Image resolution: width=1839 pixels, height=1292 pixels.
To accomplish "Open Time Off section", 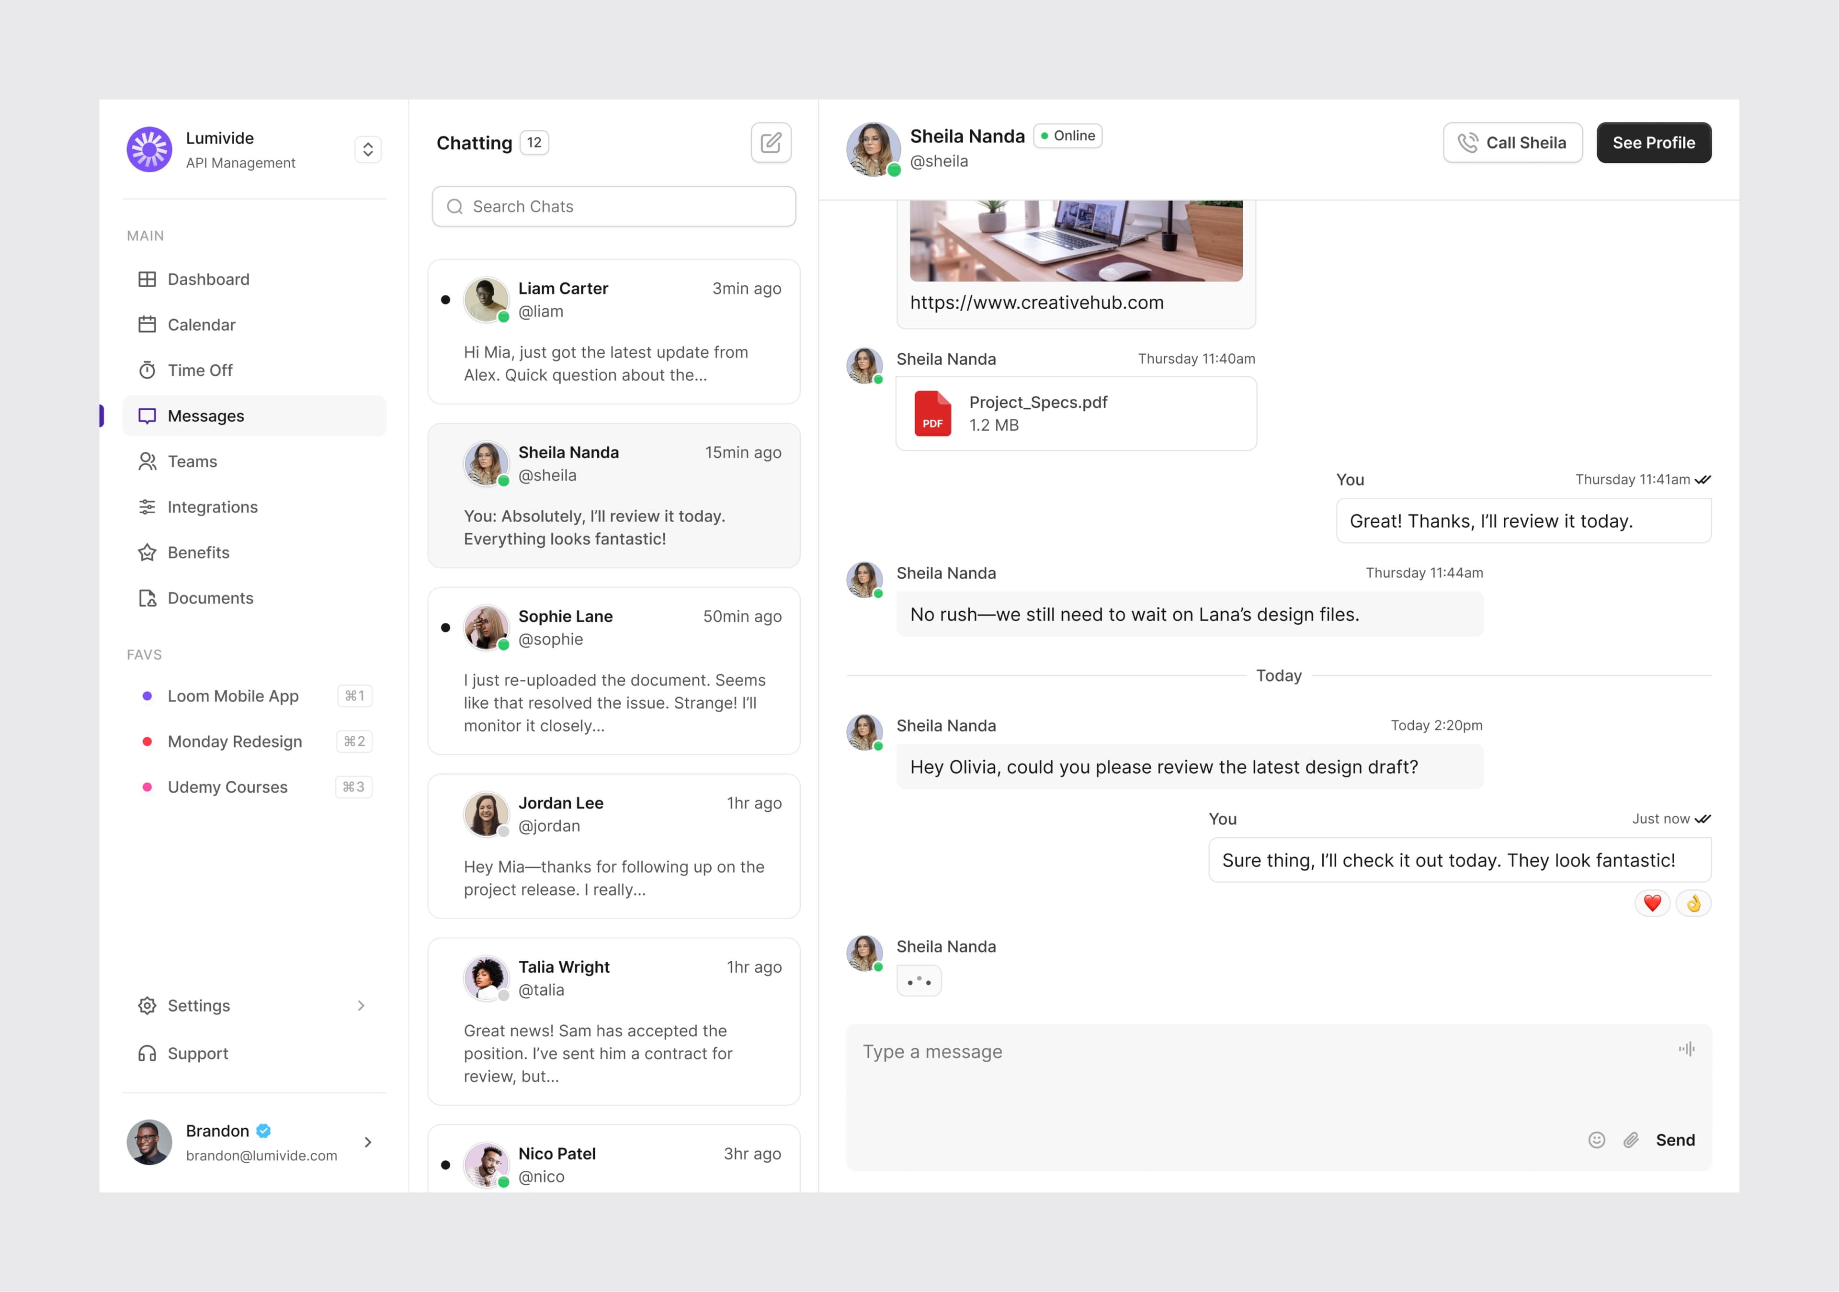I will 254,370.
